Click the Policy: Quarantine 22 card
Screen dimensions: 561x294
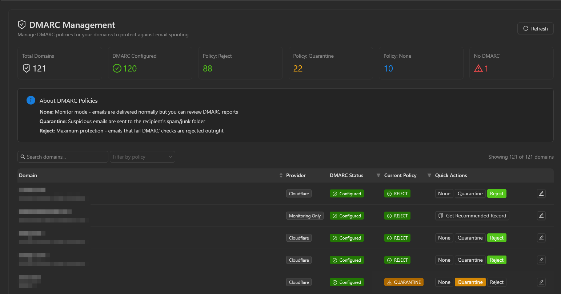tap(331, 63)
